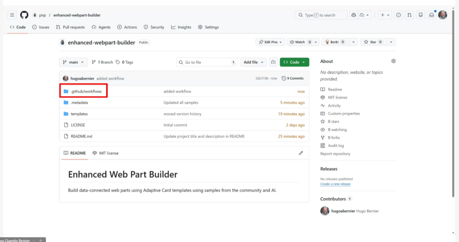This screenshot has width=459, height=242.
Task: Click the Create a new release link
Action: (x=335, y=184)
